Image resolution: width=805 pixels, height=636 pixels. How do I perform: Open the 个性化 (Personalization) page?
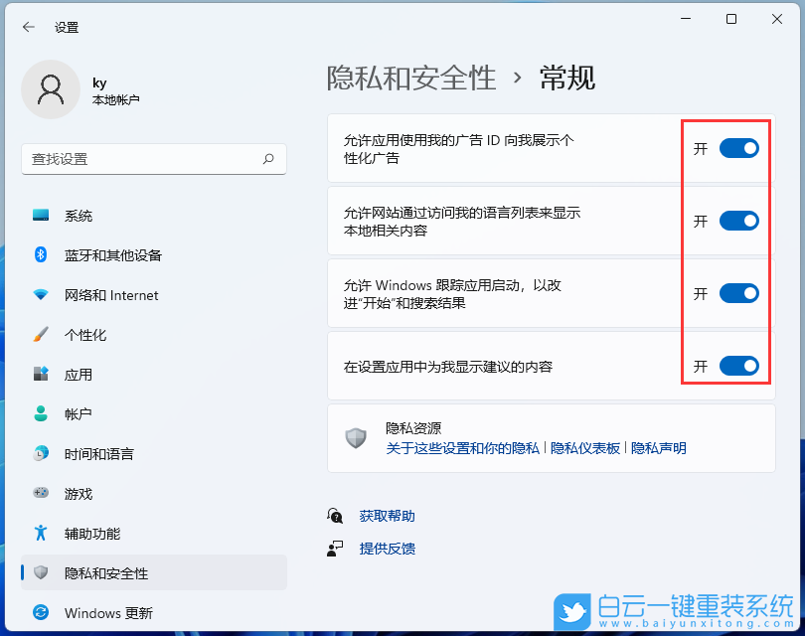(80, 335)
